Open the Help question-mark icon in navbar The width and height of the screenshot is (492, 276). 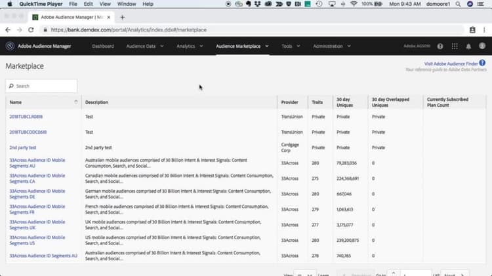440,47
